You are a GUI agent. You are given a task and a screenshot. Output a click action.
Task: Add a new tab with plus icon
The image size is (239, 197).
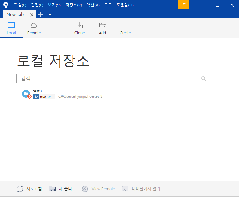[40, 15]
